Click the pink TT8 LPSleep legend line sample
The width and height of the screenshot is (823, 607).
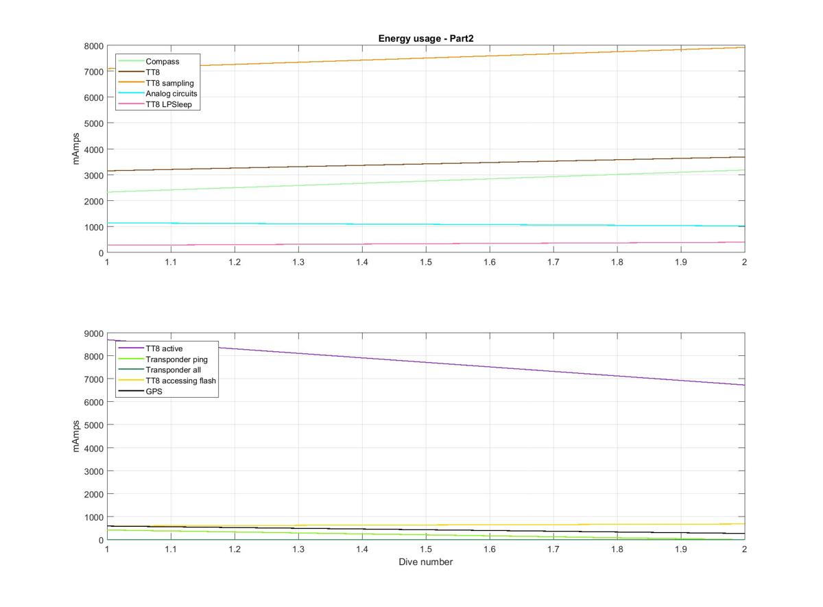point(130,104)
